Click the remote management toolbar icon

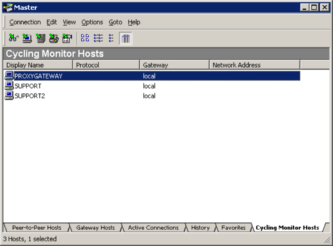pyautogui.click(x=67, y=38)
